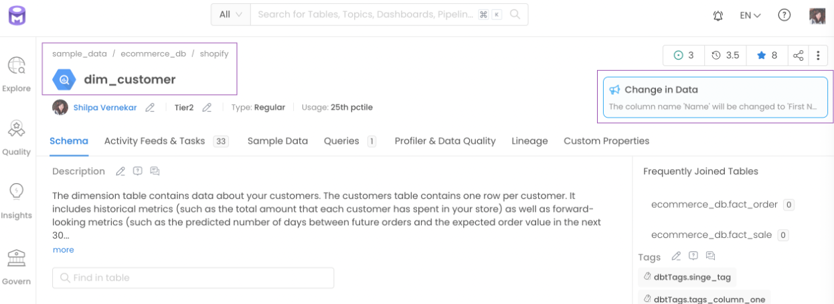Expand the EN language dropdown
This screenshot has width=834, height=304.
[750, 15]
